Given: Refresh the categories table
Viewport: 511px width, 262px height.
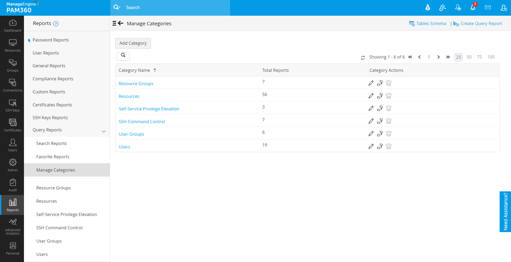Looking at the screenshot, I should [x=363, y=57].
